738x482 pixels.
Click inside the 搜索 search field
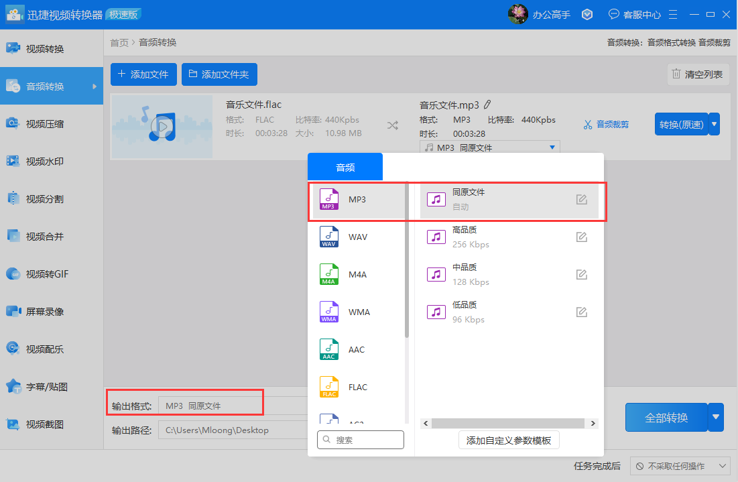point(360,440)
